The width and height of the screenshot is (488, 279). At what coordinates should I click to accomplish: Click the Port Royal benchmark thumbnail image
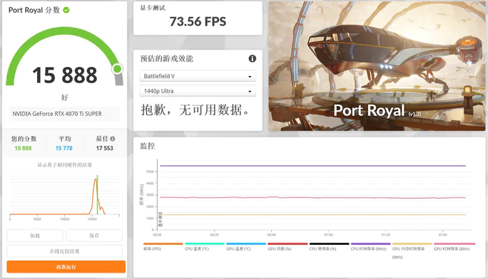[377, 65]
